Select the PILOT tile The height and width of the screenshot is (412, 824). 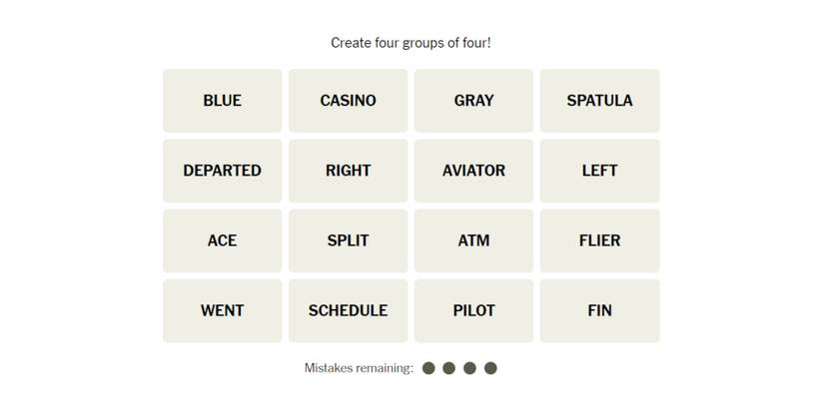point(473,310)
